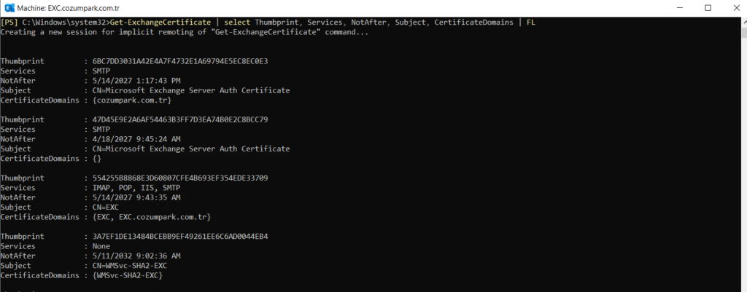
Task: Select thumbprint 554255B8868E3D60807CFE4B693EF354EDE33709
Action: 180,178
